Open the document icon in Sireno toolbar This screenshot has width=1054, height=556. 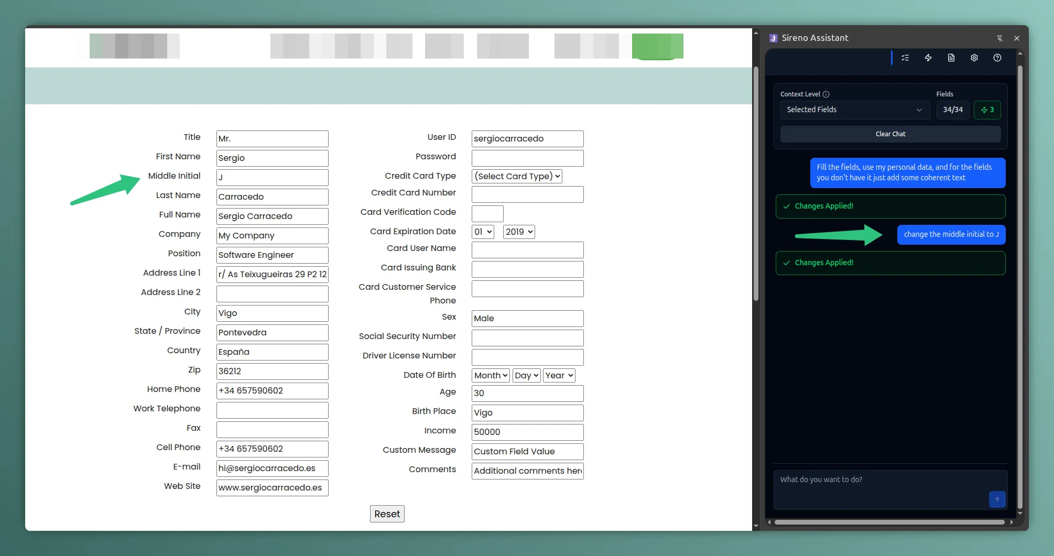coord(951,58)
